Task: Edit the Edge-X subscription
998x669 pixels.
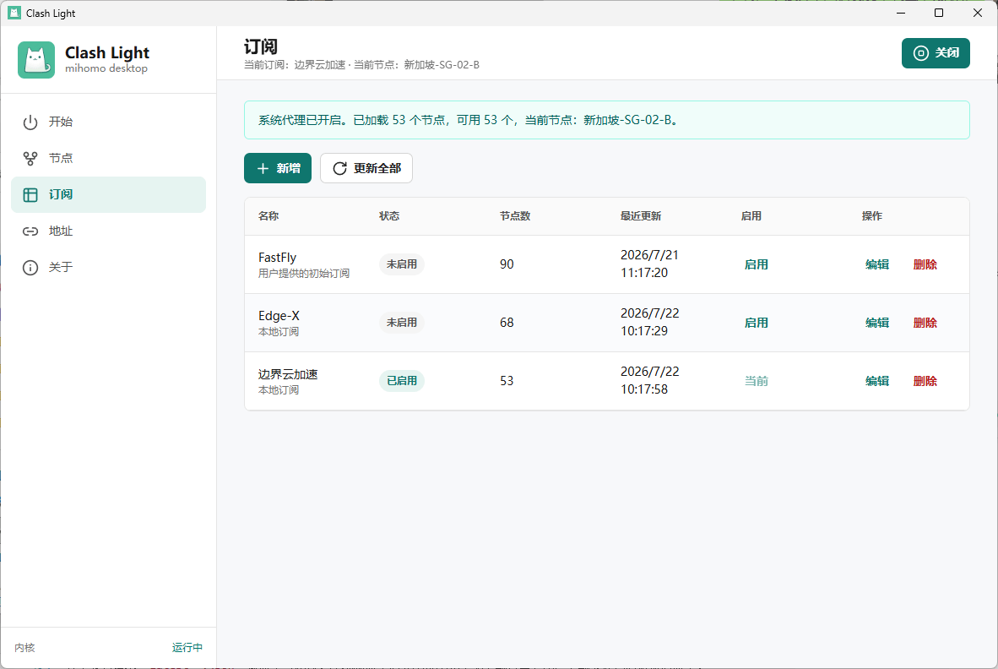Action: (x=877, y=323)
